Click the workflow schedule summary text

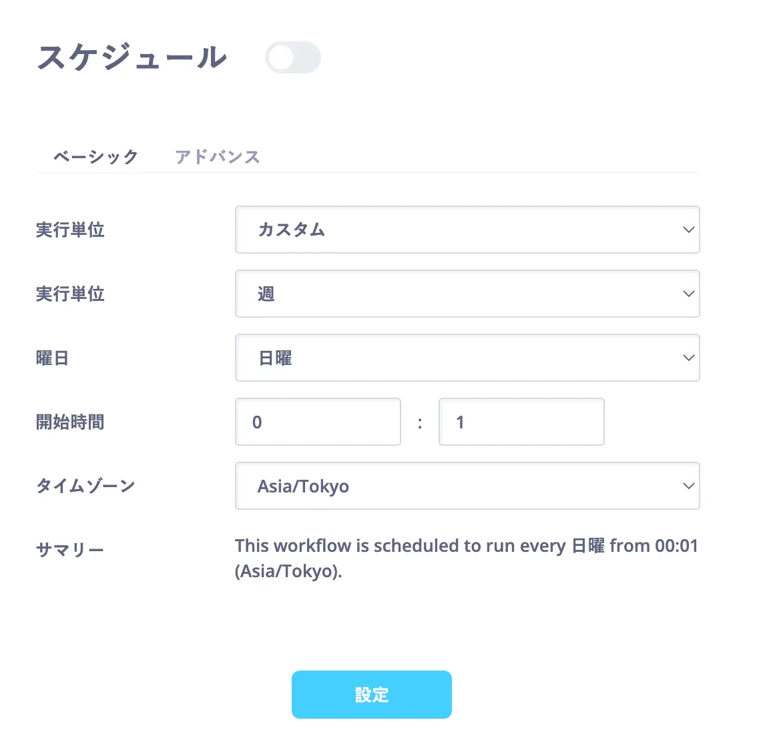[466, 558]
